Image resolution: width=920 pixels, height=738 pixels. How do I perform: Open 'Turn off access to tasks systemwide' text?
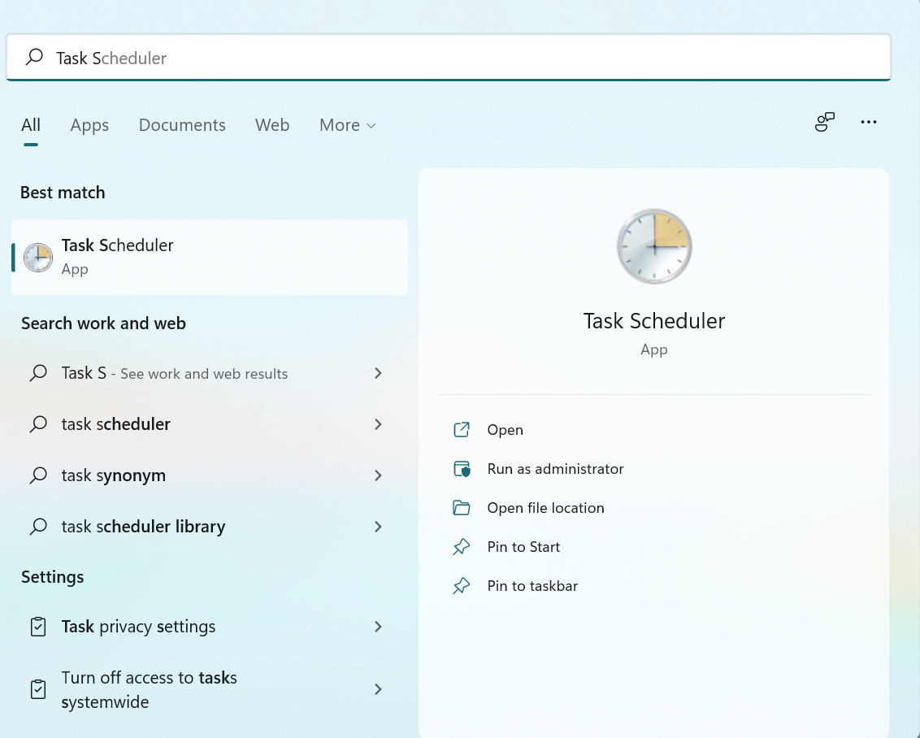(x=149, y=689)
